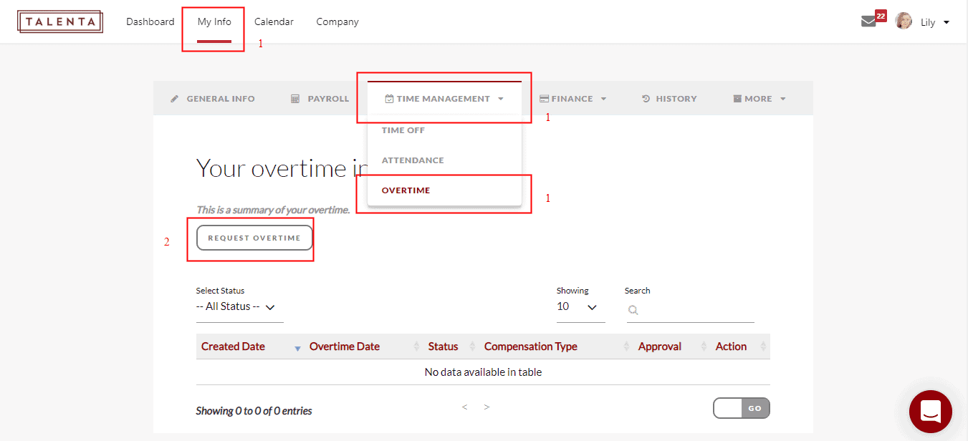Open the All Status dropdown
This screenshot has height=441, width=968.
pyautogui.click(x=236, y=306)
